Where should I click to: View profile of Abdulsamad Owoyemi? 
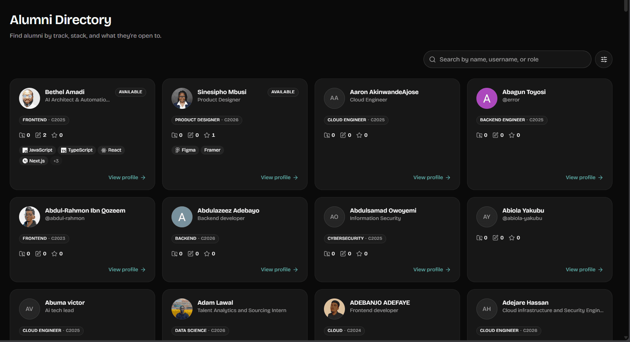click(x=432, y=269)
